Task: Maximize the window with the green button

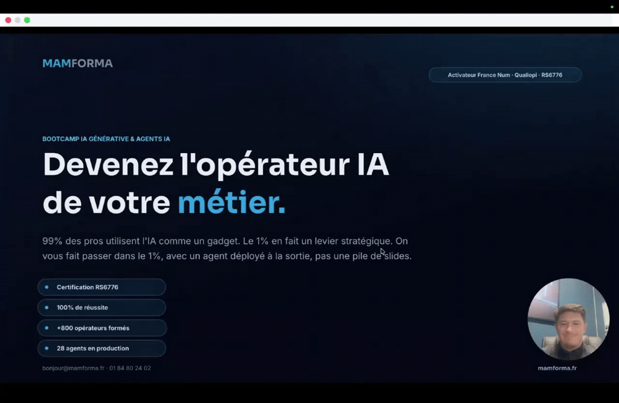Action: pos(27,20)
